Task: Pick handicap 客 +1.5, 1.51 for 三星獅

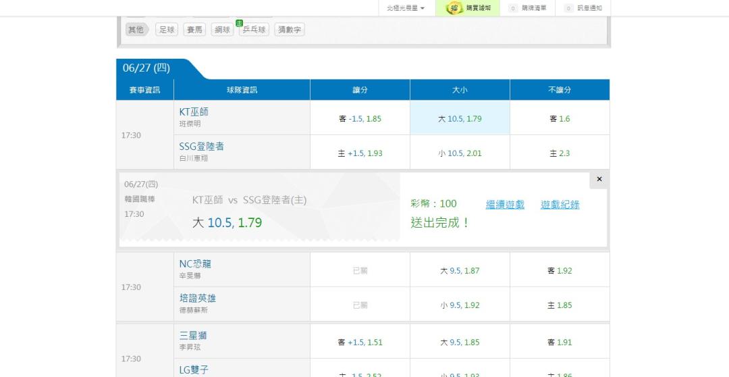Action: pos(360,342)
